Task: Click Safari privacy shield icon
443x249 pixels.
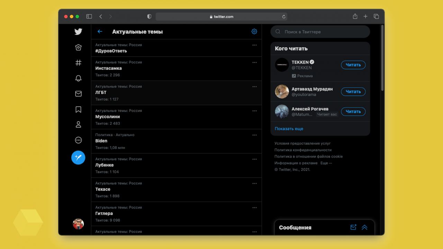Action: [x=149, y=16]
